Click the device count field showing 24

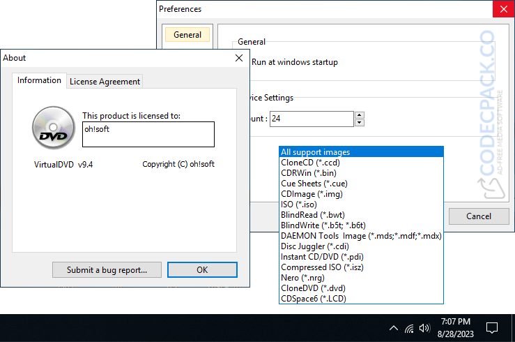point(312,119)
